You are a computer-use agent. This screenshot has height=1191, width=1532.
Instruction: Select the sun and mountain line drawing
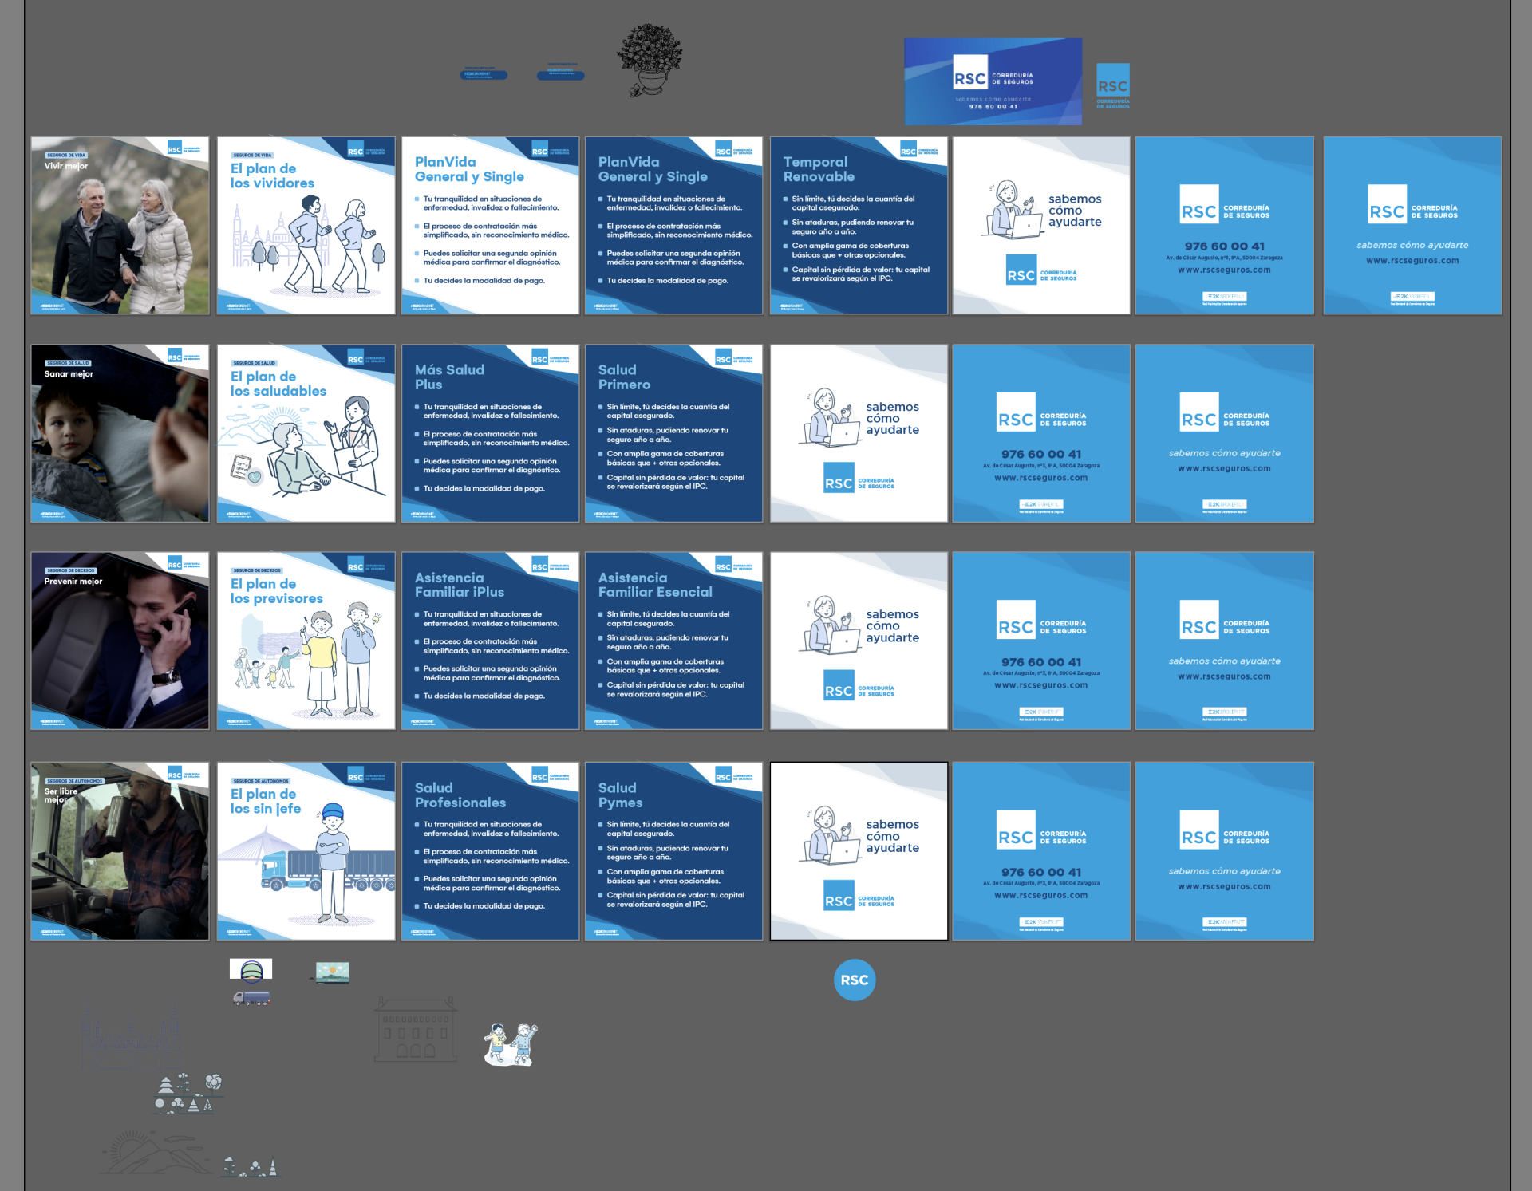click(156, 1152)
